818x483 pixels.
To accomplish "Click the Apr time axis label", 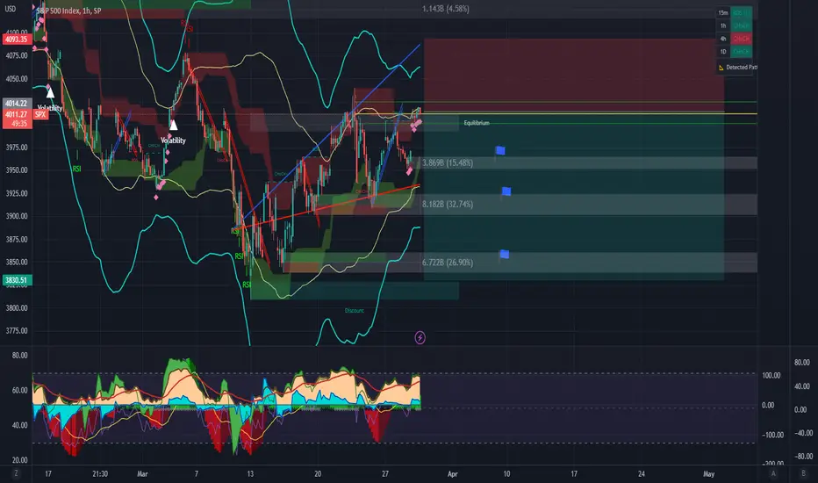I will pyautogui.click(x=452, y=474).
